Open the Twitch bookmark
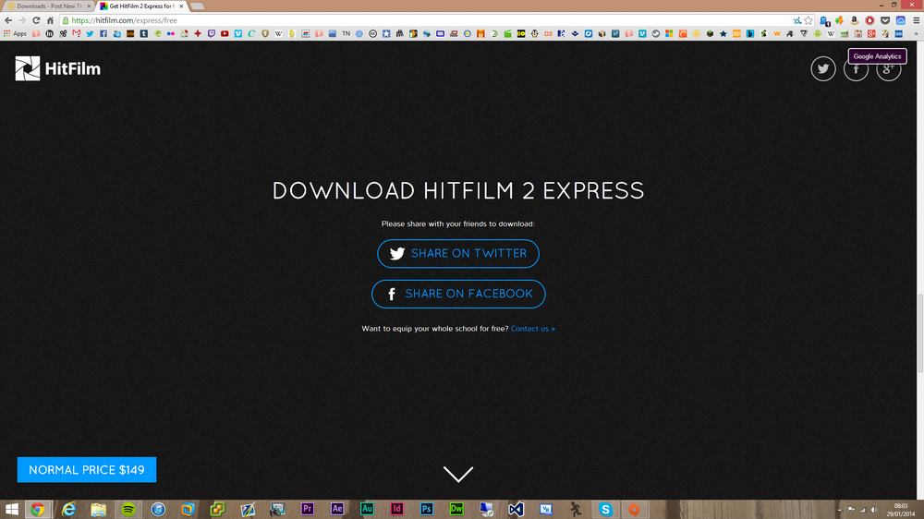Image resolution: width=924 pixels, height=519 pixels. click(x=212, y=33)
